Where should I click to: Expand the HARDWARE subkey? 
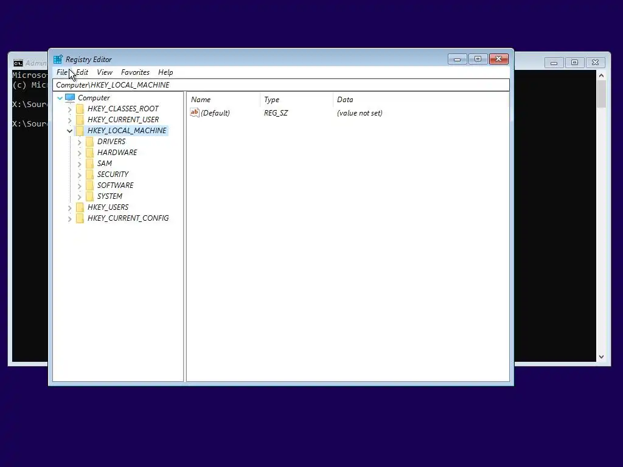(80, 153)
